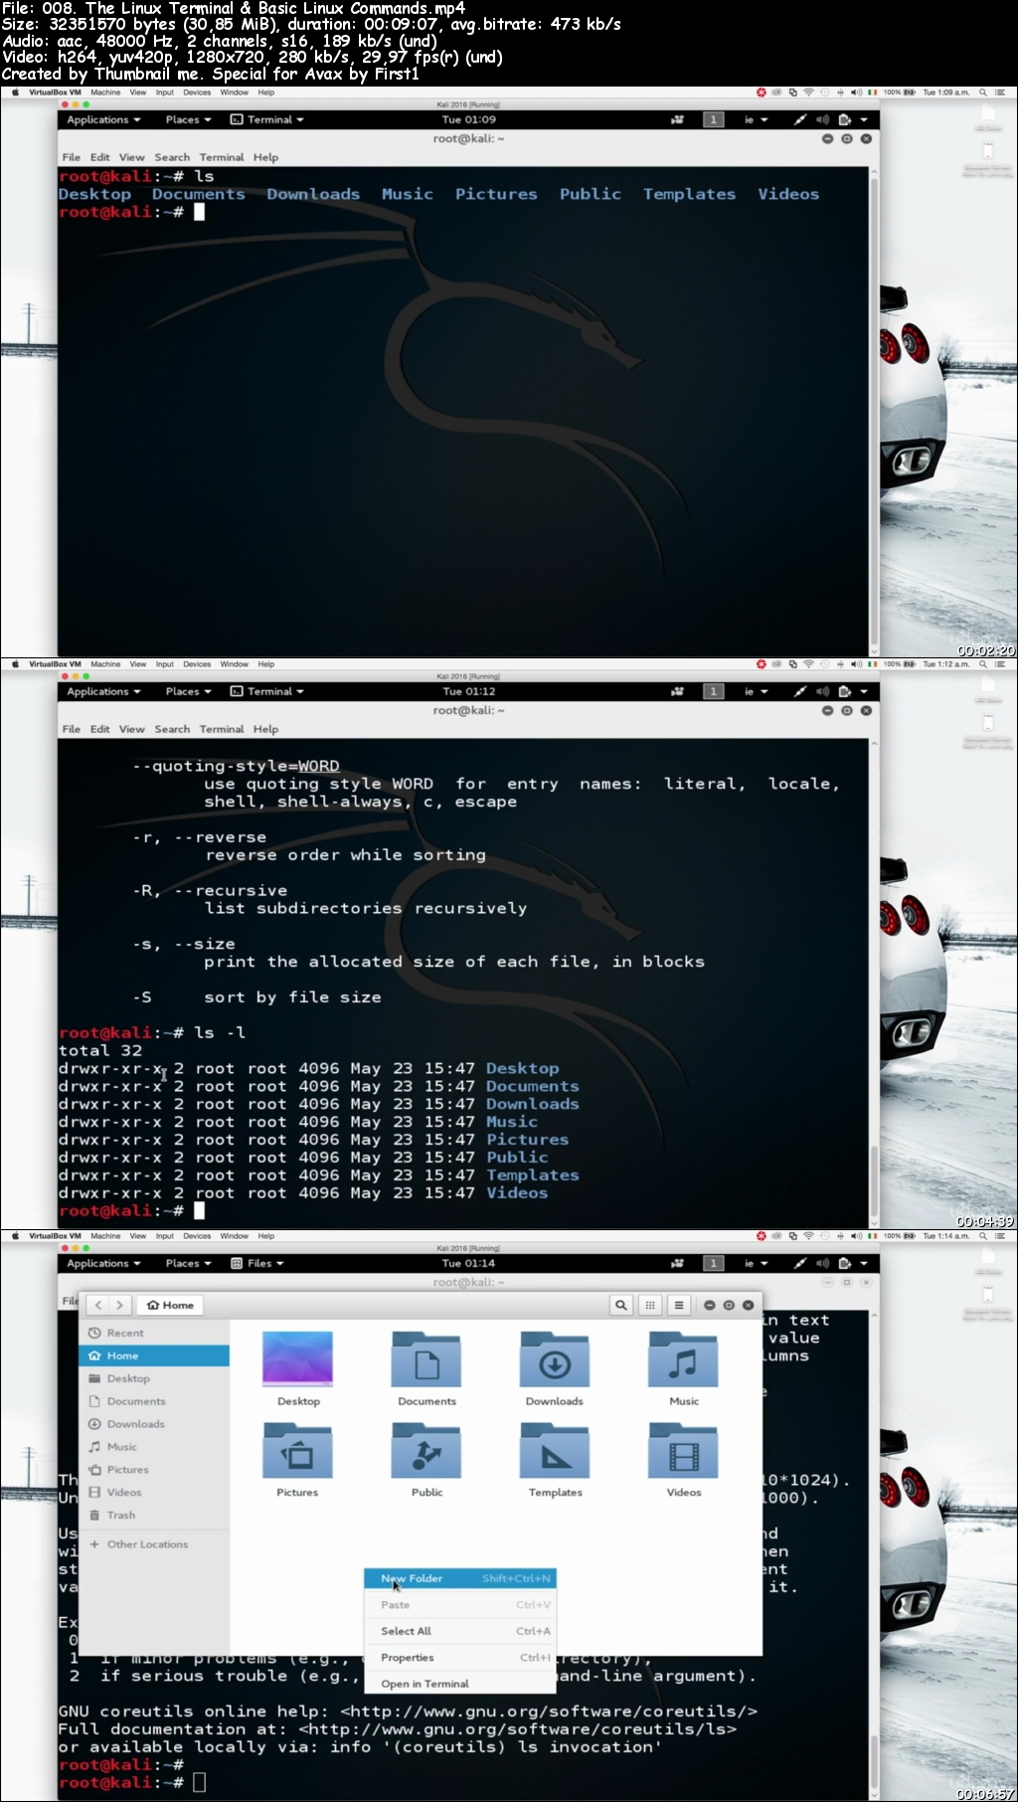Choose New Folder from the context menu
1018x1802 pixels.
click(x=459, y=1578)
